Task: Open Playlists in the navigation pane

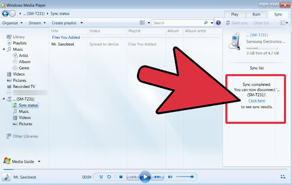Action: (x=17, y=43)
